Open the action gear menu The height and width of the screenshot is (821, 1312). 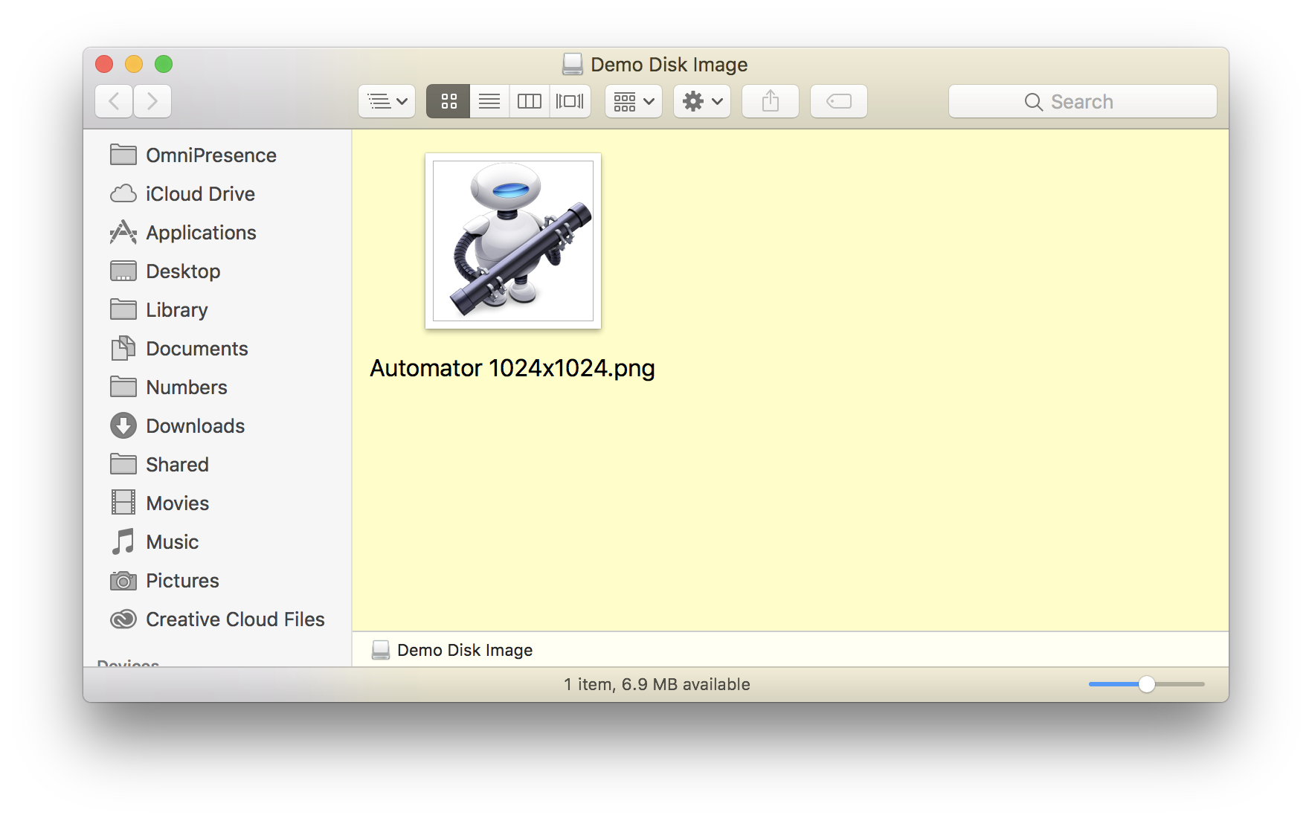click(x=701, y=101)
